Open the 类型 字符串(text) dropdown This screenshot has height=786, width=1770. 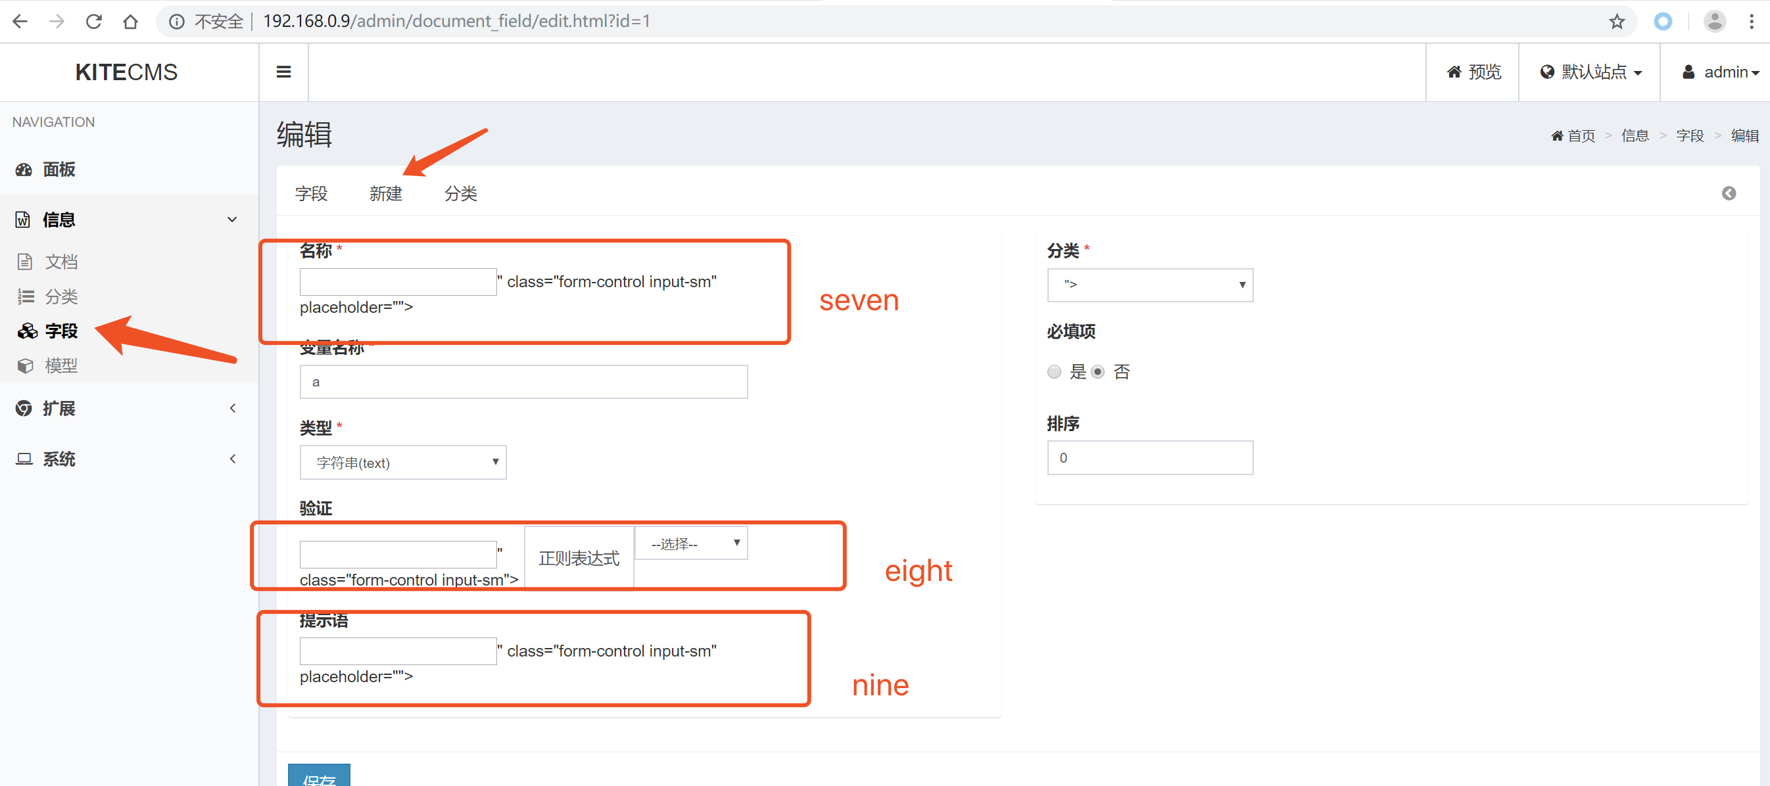pos(402,463)
